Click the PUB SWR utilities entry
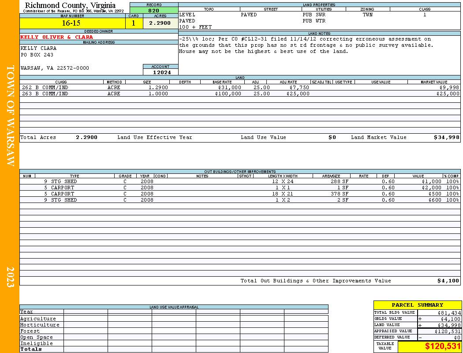This screenshot has width=463, height=353. [314, 15]
